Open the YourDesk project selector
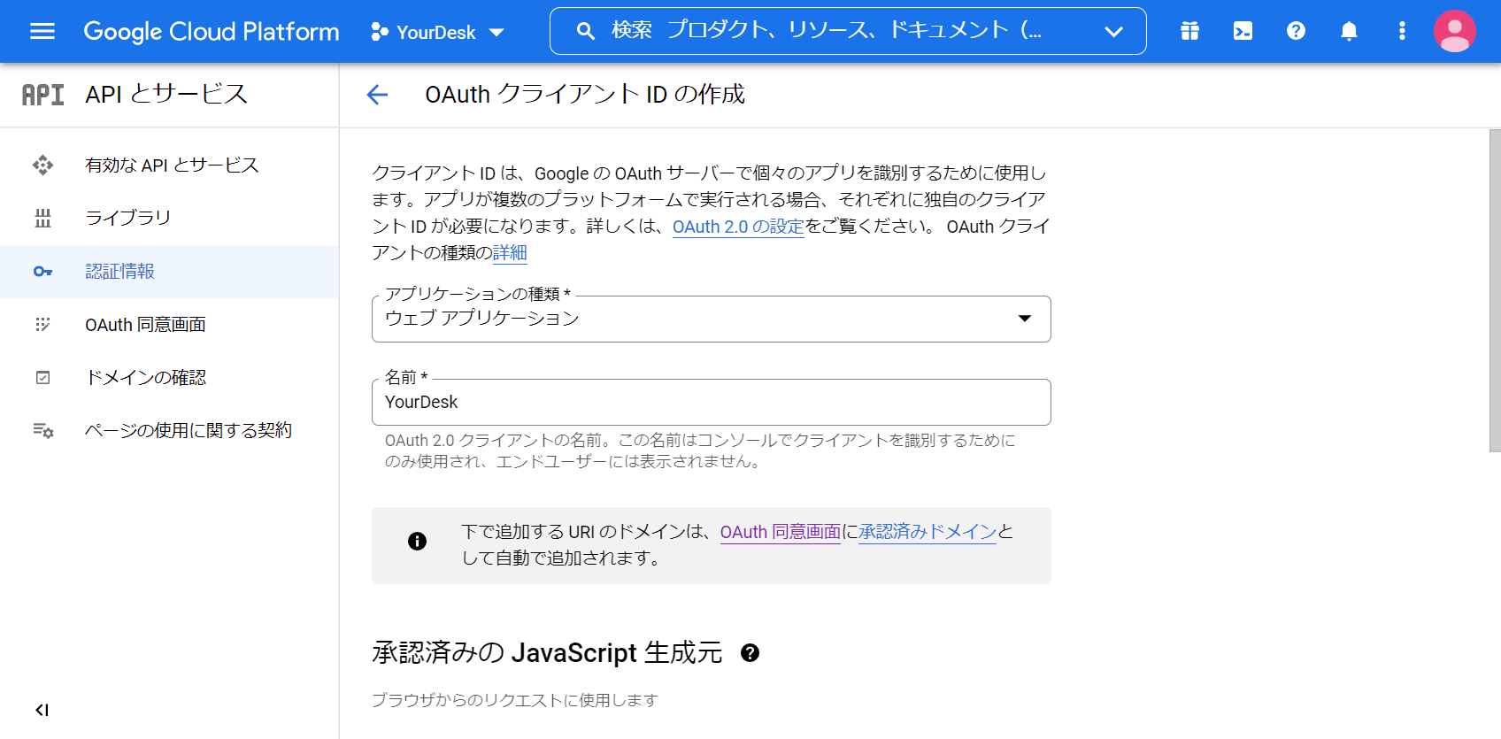1501x739 pixels. click(437, 32)
